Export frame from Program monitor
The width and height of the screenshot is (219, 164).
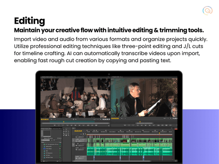pos(166,125)
